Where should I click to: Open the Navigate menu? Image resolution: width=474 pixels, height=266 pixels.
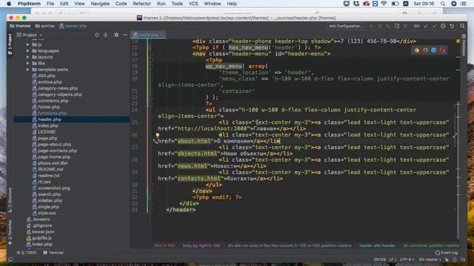100,4
